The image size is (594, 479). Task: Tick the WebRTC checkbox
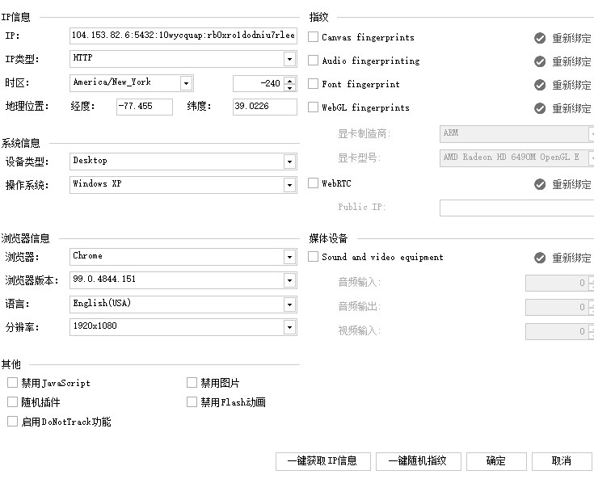(313, 183)
